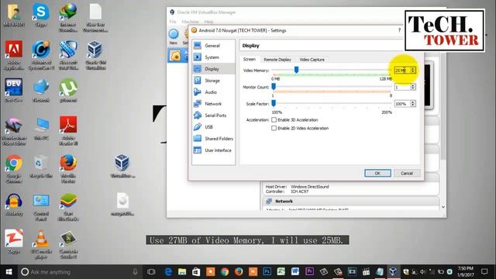Open Mozilla Firefox desktop shortcut

pos(68,169)
